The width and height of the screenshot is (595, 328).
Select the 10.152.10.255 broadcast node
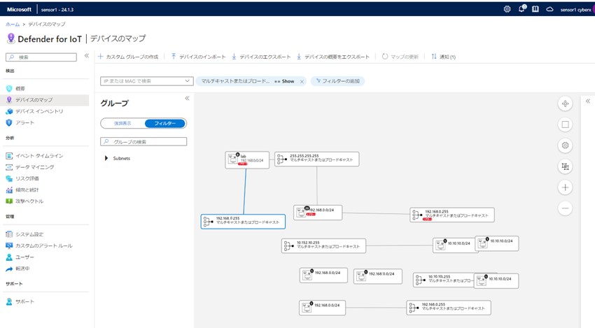pyautogui.click(x=323, y=245)
